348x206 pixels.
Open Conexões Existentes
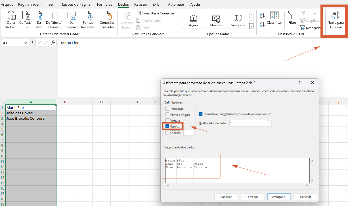coord(107,20)
